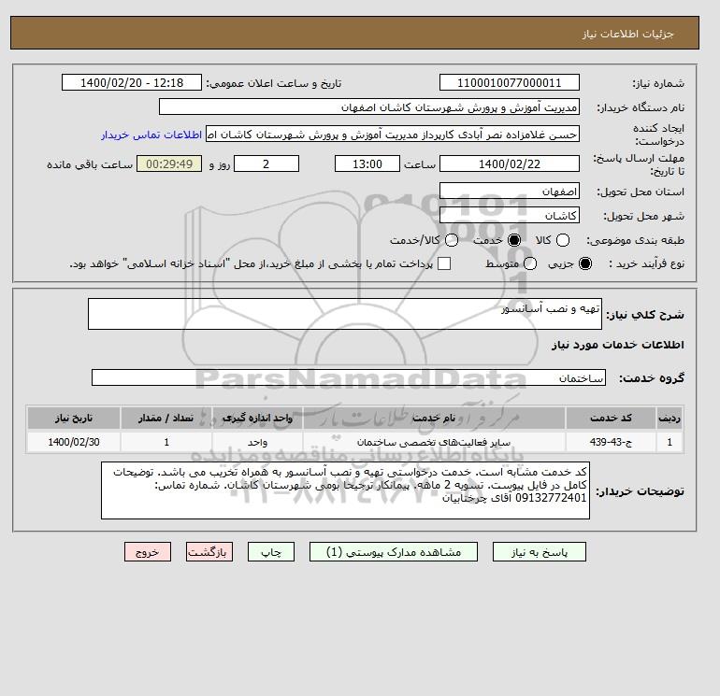Check the اسناد خزانه اسلامی payment checkbox

point(444,263)
